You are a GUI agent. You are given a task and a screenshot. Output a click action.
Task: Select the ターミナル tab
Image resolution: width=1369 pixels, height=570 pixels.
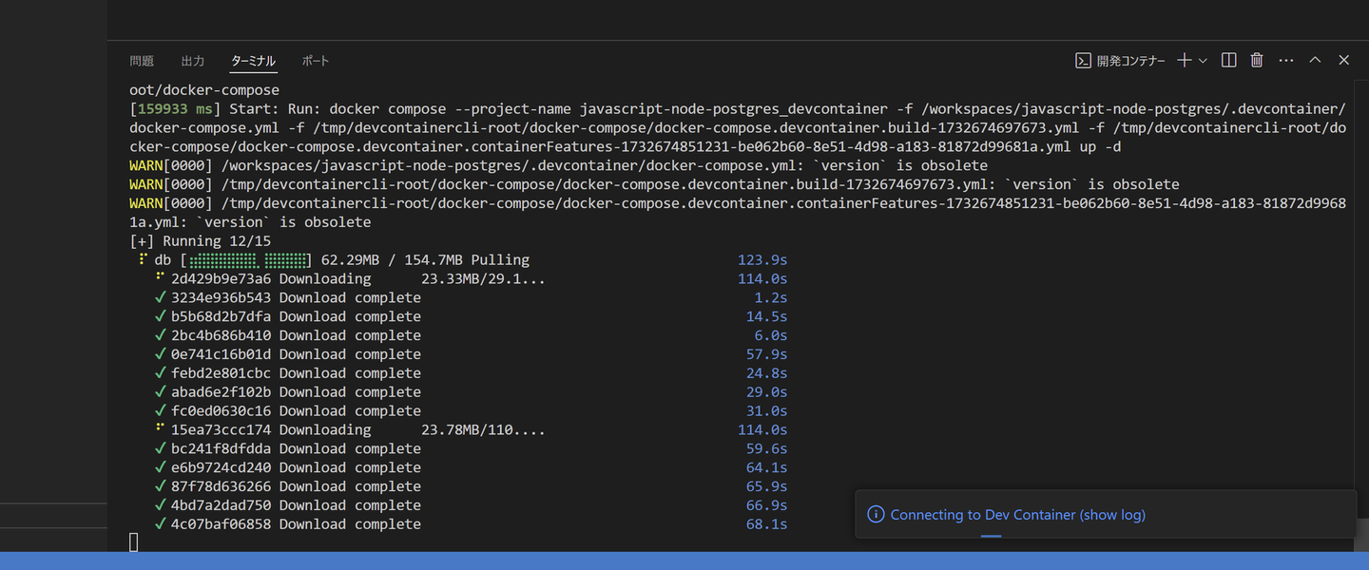coord(253,61)
